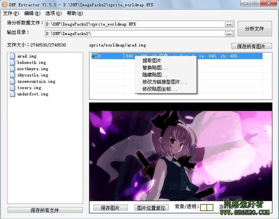Select the behemoth.img file name

[31, 62]
